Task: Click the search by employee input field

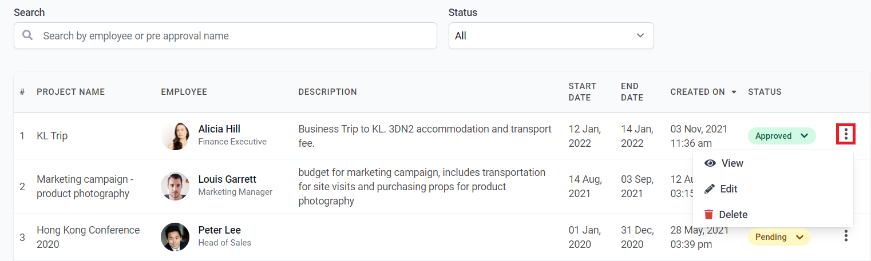Action: click(x=235, y=36)
